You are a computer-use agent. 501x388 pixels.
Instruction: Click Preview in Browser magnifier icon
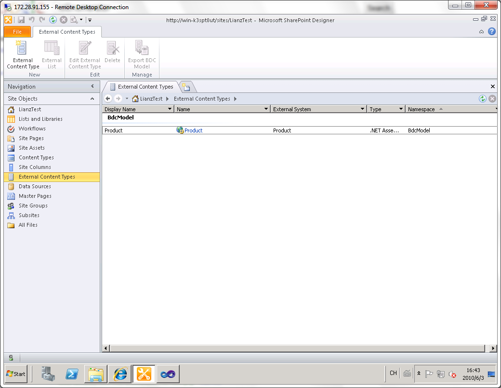(x=74, y=20)
